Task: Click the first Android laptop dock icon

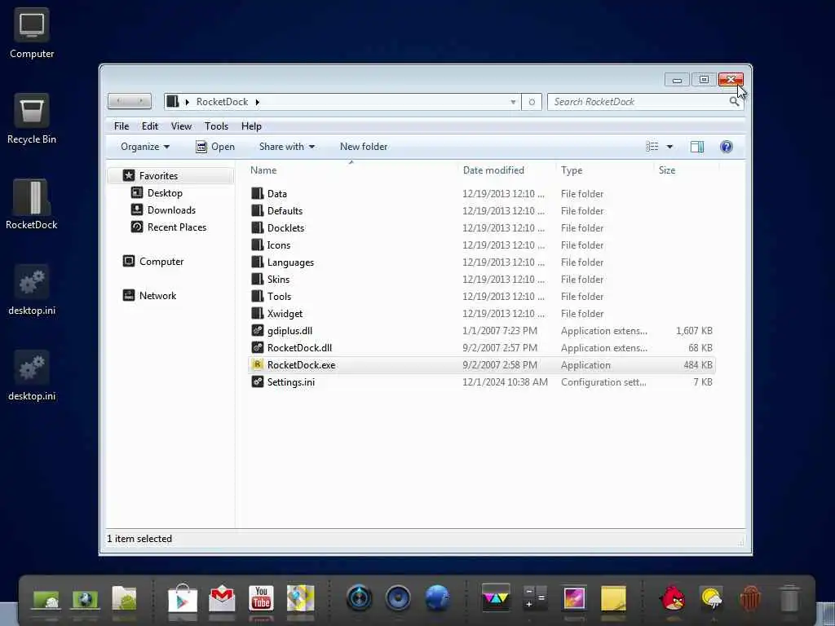Action: pyautogui.click(x=46, y=599)
